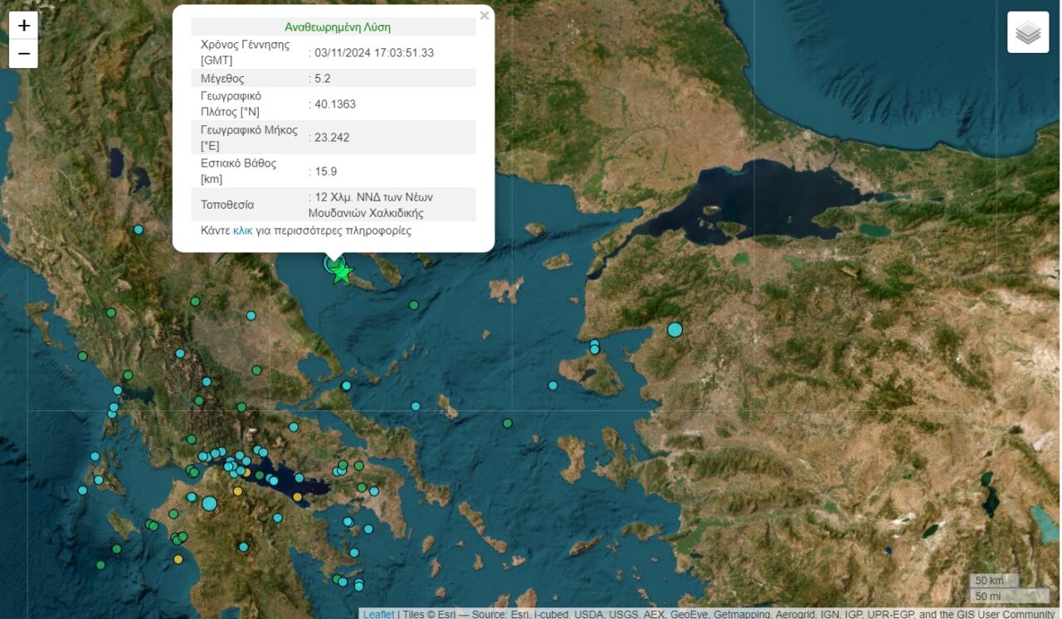Click the southwesternmost green earthquake marker
Viewport: 1062px width, 619px height.
pos(100,565)
